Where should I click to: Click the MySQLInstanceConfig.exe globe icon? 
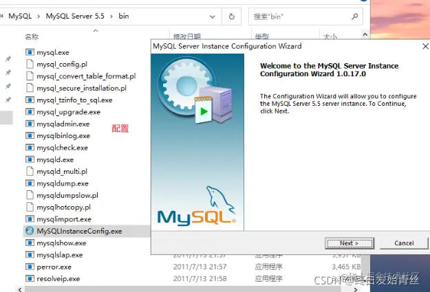(30, 231)
